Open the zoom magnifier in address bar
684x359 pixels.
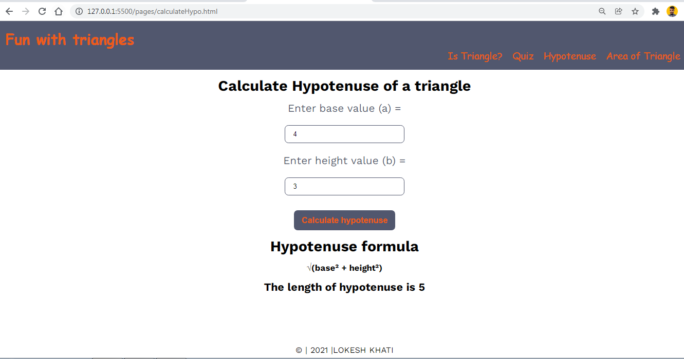(602, 11)
